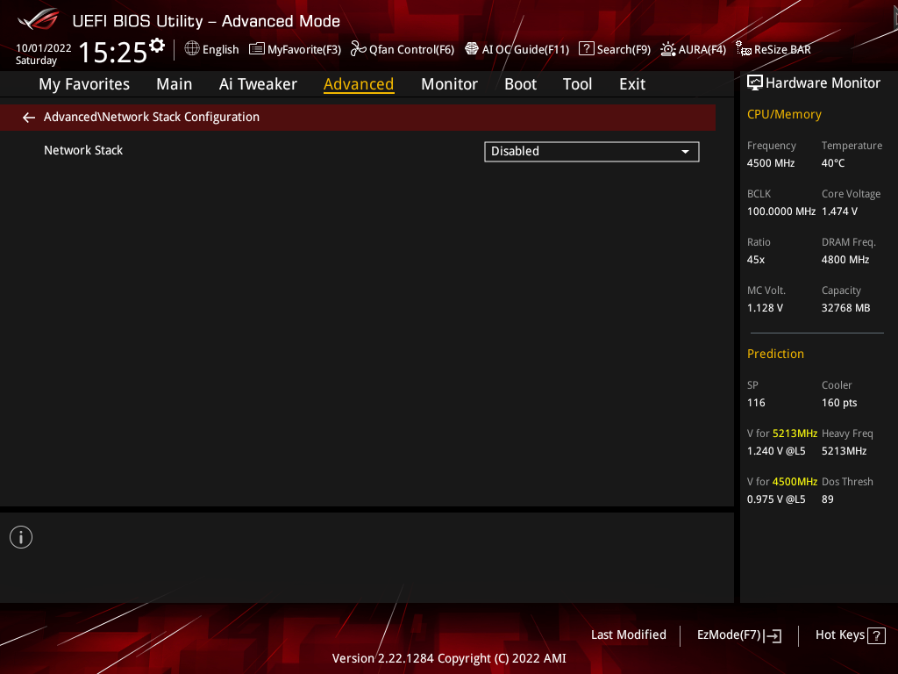Open Qfan Control fan icon
This screenshot has width=898, height=674.
coord(358,49)
